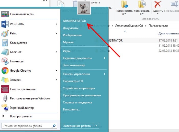Select Устройства и принтеры menu entry
The image size is (179, 132).
point(79,88)
